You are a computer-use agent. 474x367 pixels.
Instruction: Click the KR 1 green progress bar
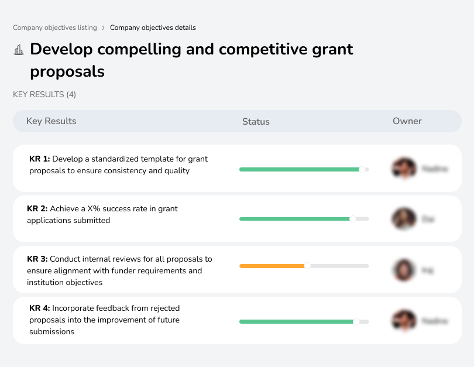[300, 169]
